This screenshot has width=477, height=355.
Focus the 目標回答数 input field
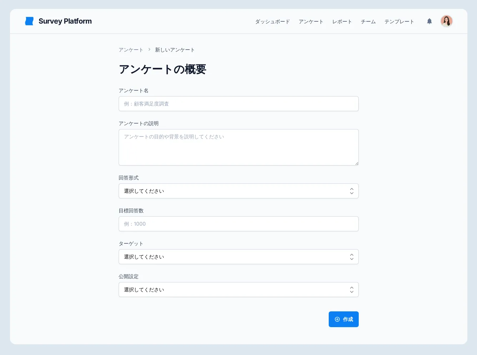click(x=238, y=224)
